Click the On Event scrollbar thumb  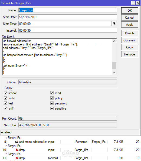click(114, 65)
